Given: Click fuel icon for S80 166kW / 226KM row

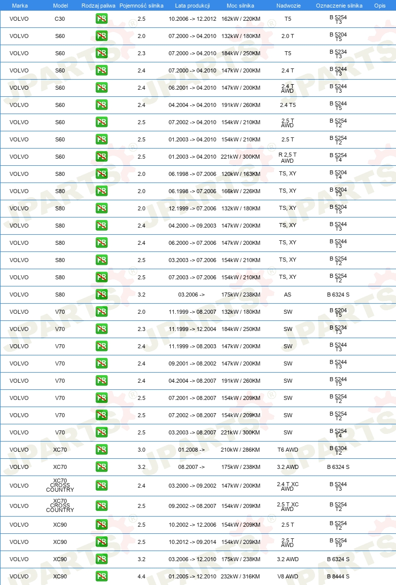Looking at the screenshot, I should click(101, 191).
